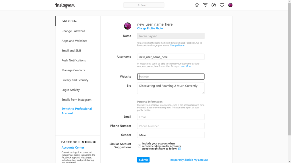
Task: Select Edit Profile in settings sidebar
Action: click(x=69, y=21)
